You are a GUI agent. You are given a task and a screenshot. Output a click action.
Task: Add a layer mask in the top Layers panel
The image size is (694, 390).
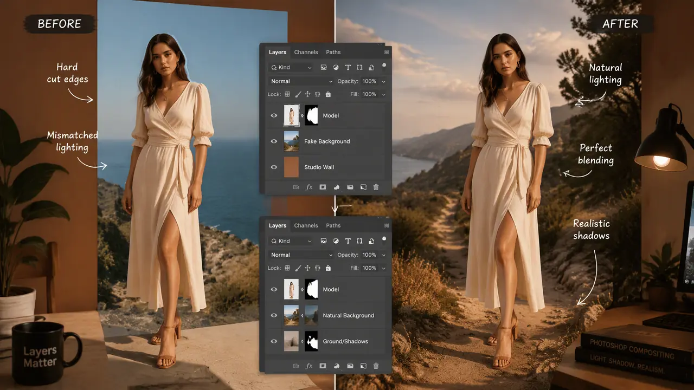[x=323, y=187]
